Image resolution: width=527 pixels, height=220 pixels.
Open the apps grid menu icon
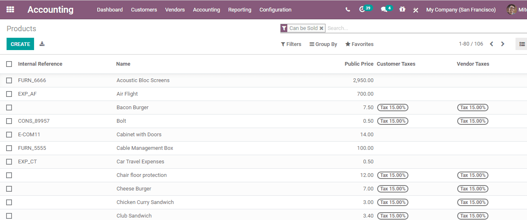pos(10,9)
